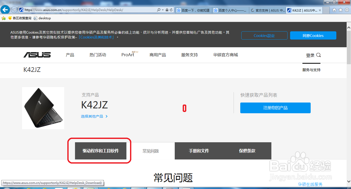Click the browser back arrow button
This screenshot has height=189, width=351.
click(5, 10)
